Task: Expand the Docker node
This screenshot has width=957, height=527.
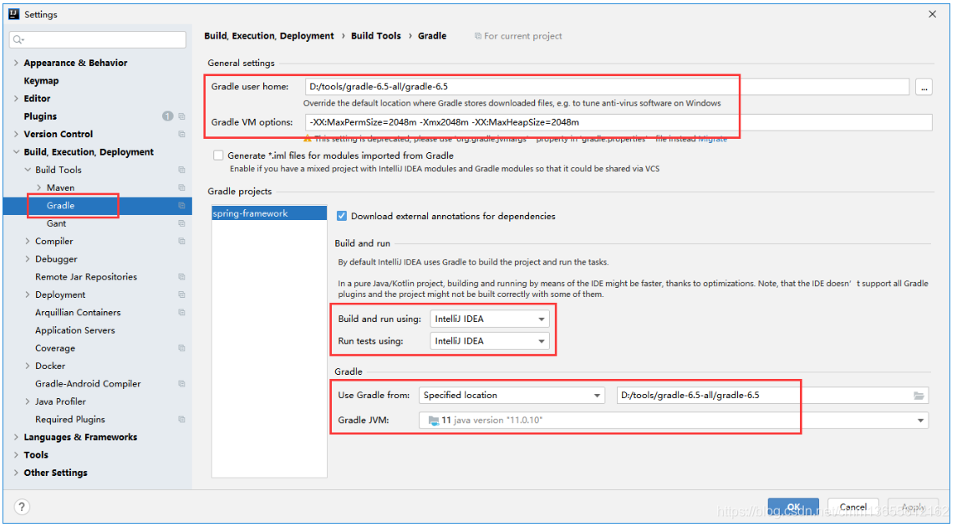Action: point(28,366)
